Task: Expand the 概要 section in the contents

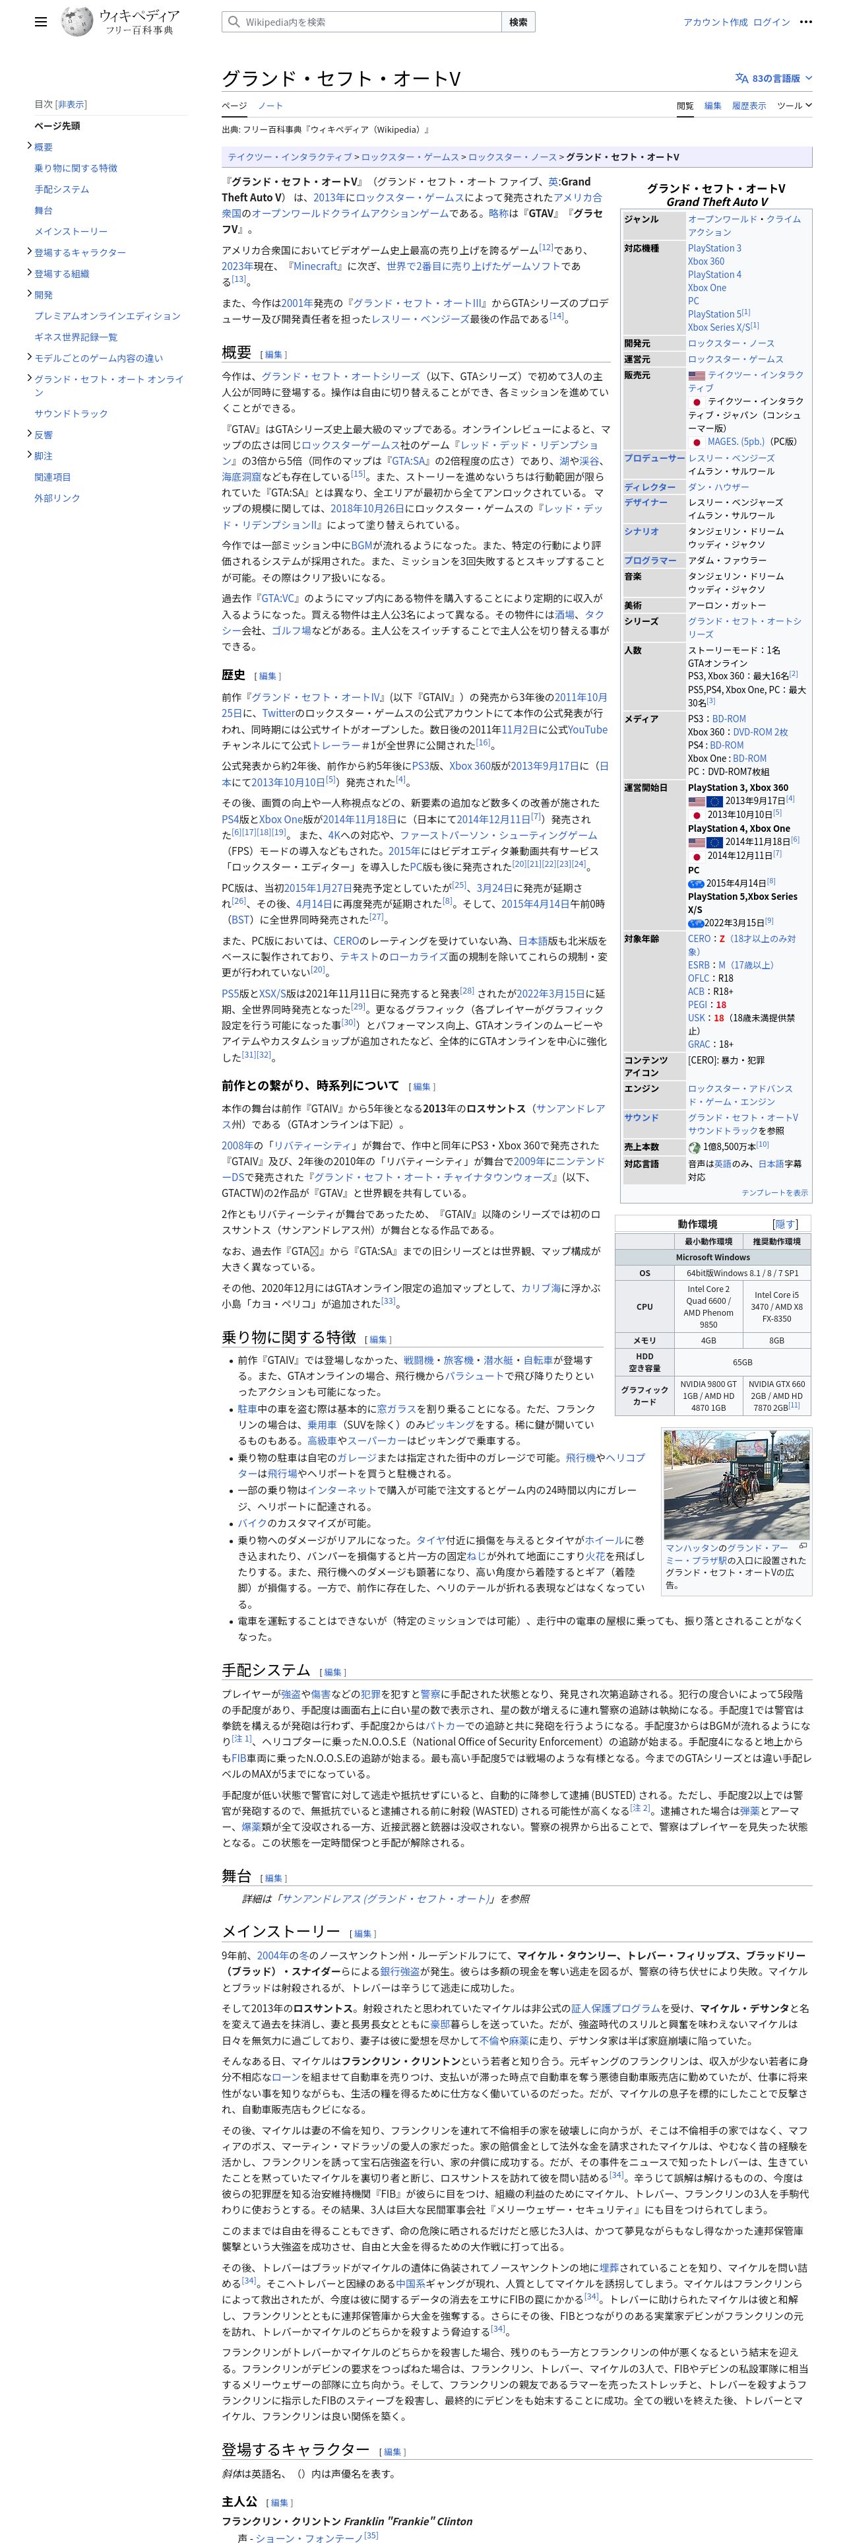Action: tap(30, 146)
